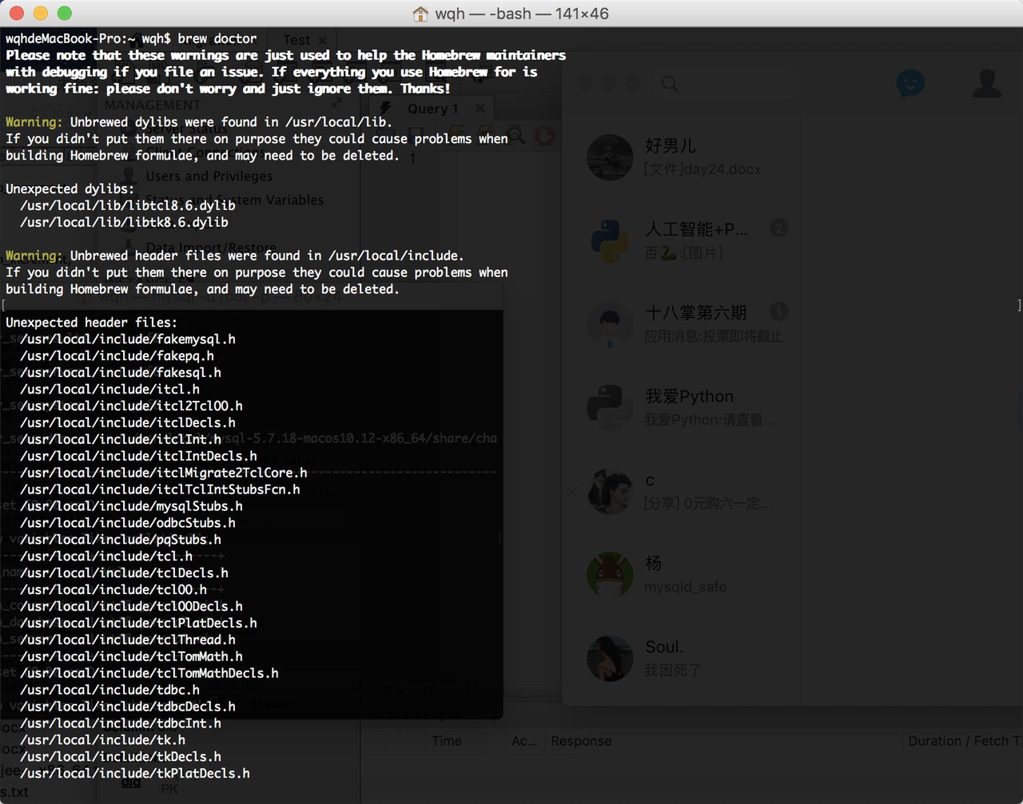Image resolution: width=1023 pixels, height=804 pixels.
Task: Click the magnifier icon in the query toolbar
Action: (x=515, y=135)
